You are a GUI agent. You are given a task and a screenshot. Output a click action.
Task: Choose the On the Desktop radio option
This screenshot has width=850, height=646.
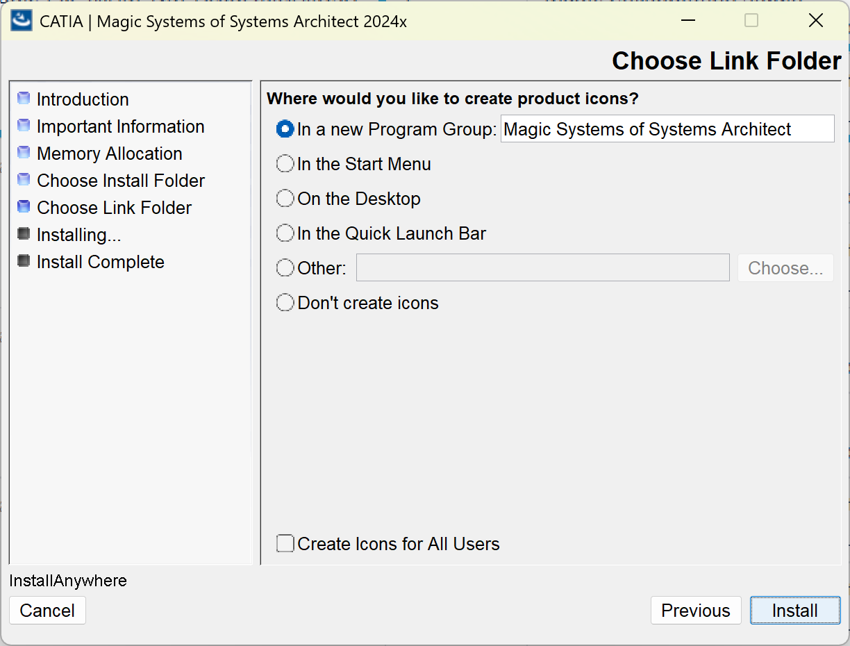coord(285,199)
